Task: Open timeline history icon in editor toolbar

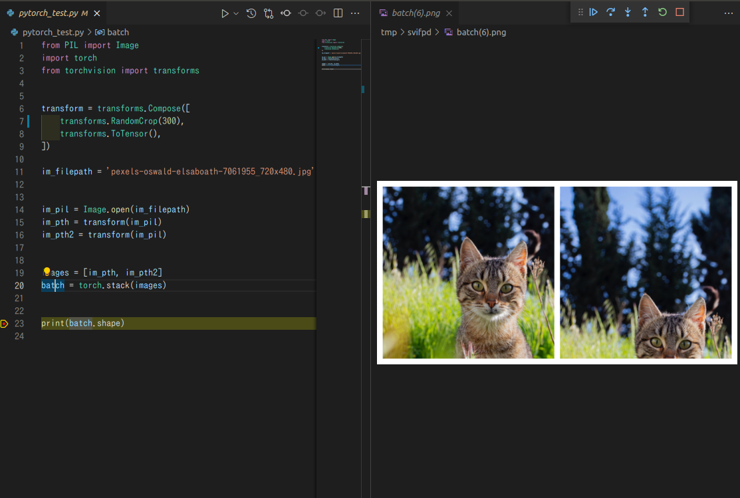Action: [251, 13]
